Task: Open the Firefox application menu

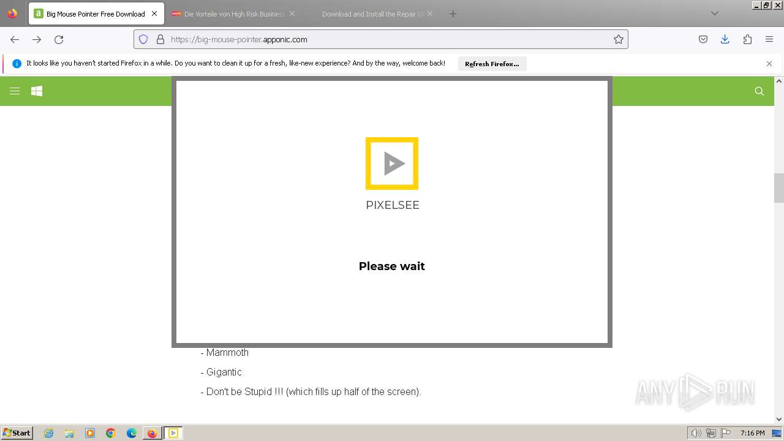Action: pos(769,39)
